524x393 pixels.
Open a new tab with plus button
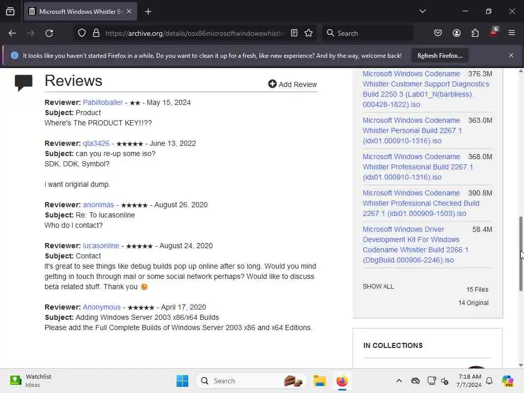point(148,12)
